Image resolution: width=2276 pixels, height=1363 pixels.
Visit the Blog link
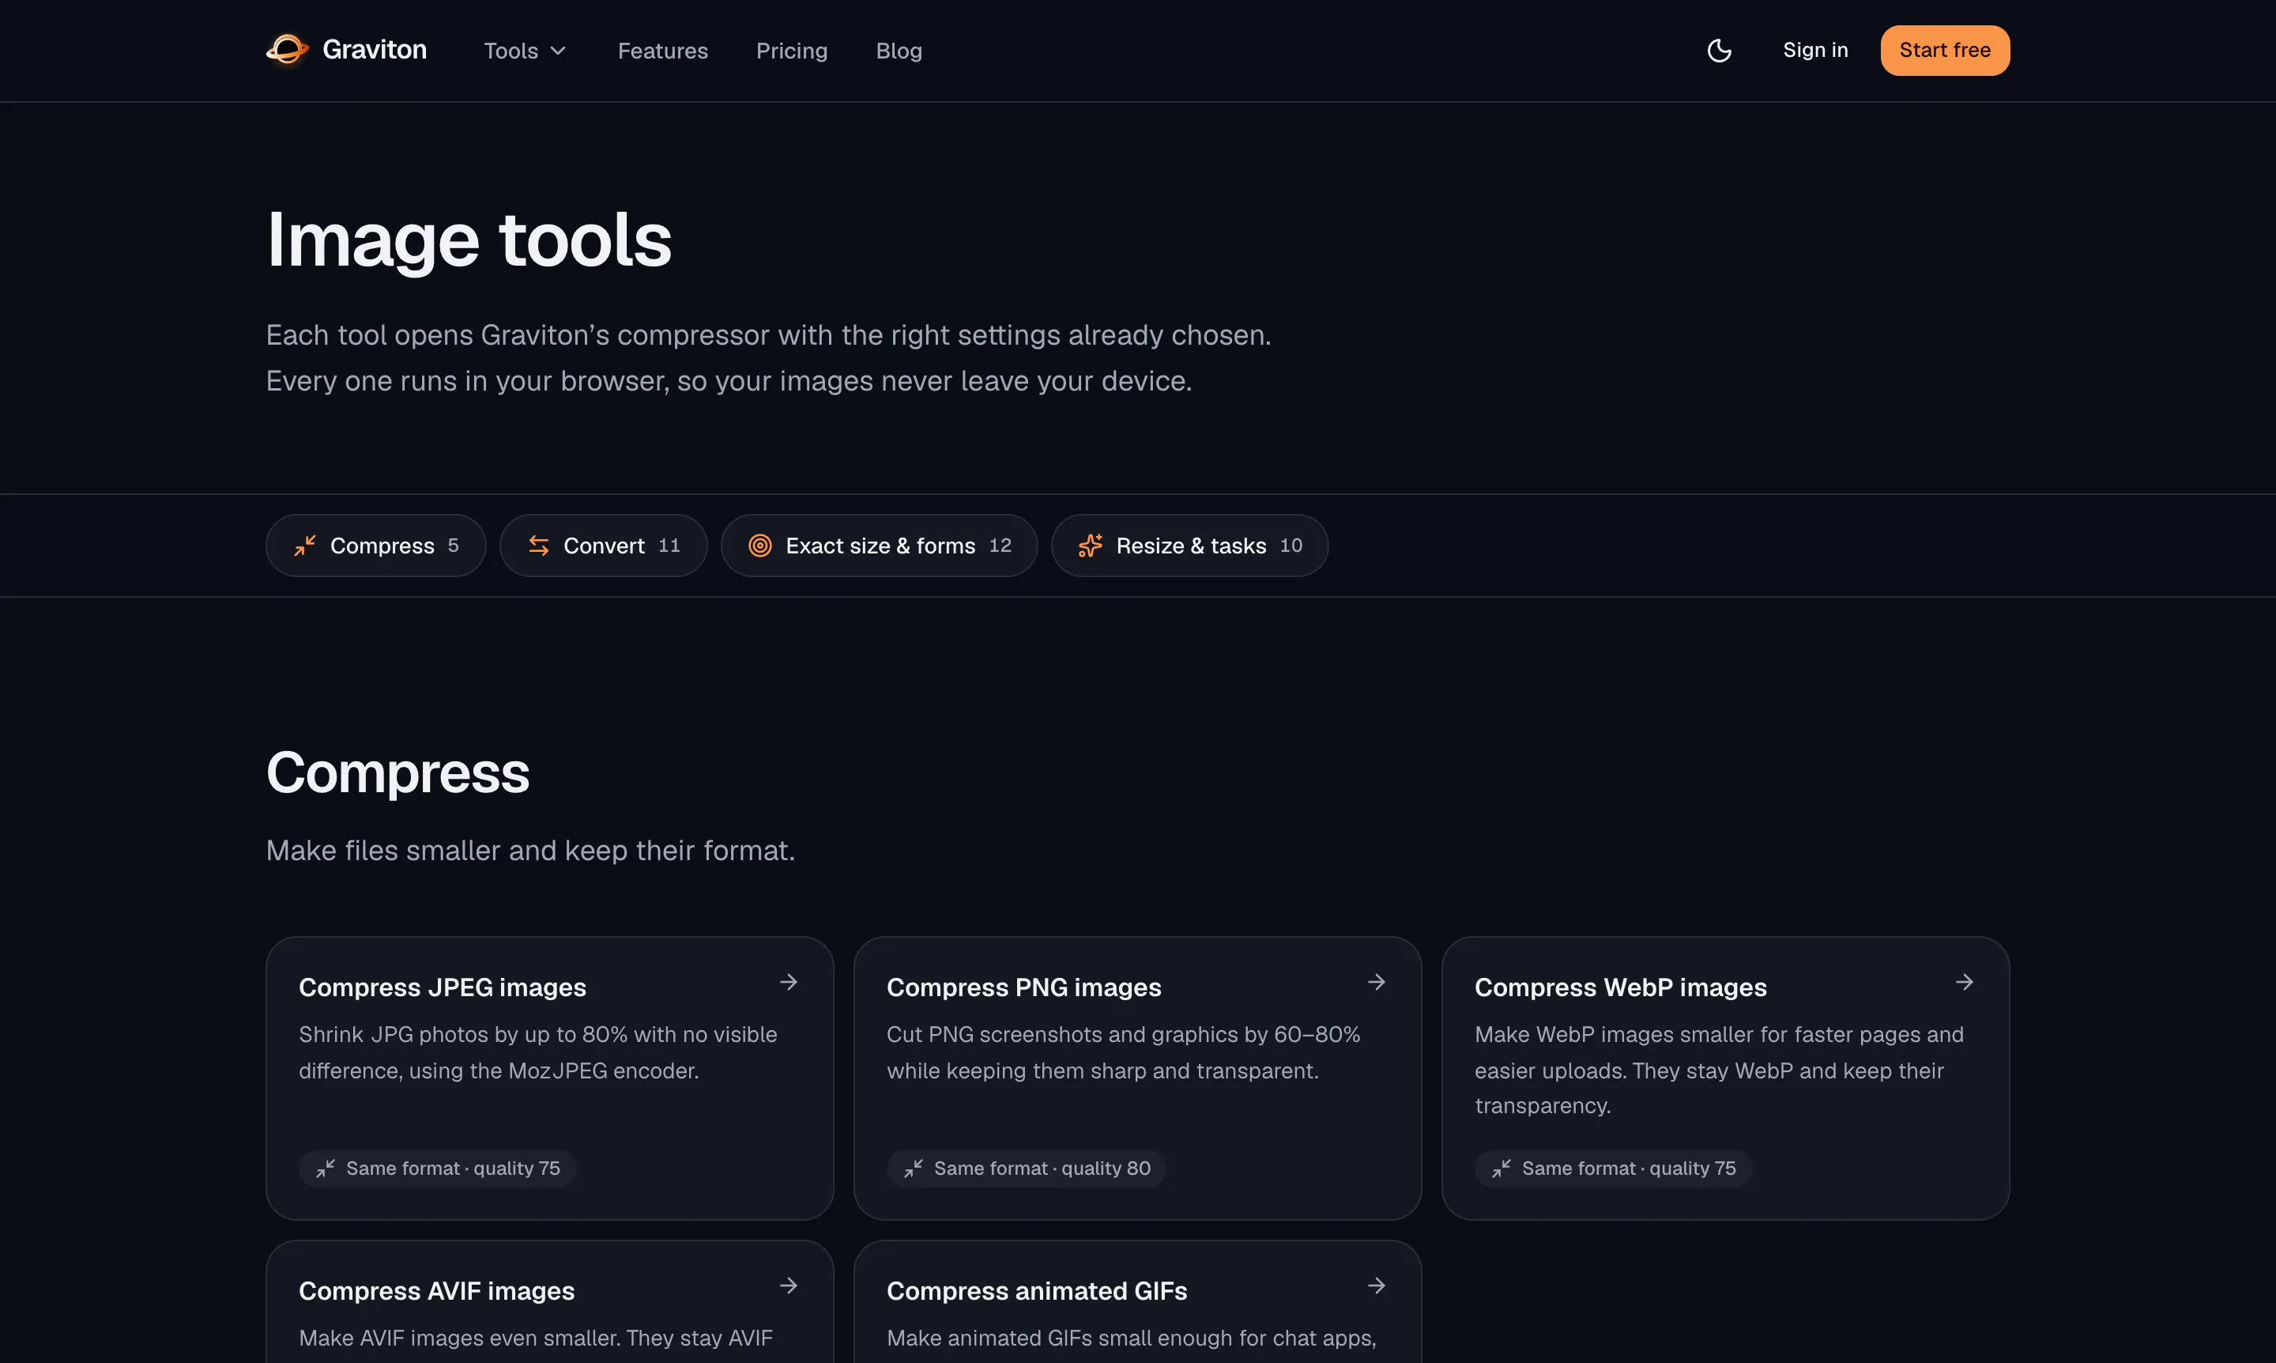pos(899,51)
